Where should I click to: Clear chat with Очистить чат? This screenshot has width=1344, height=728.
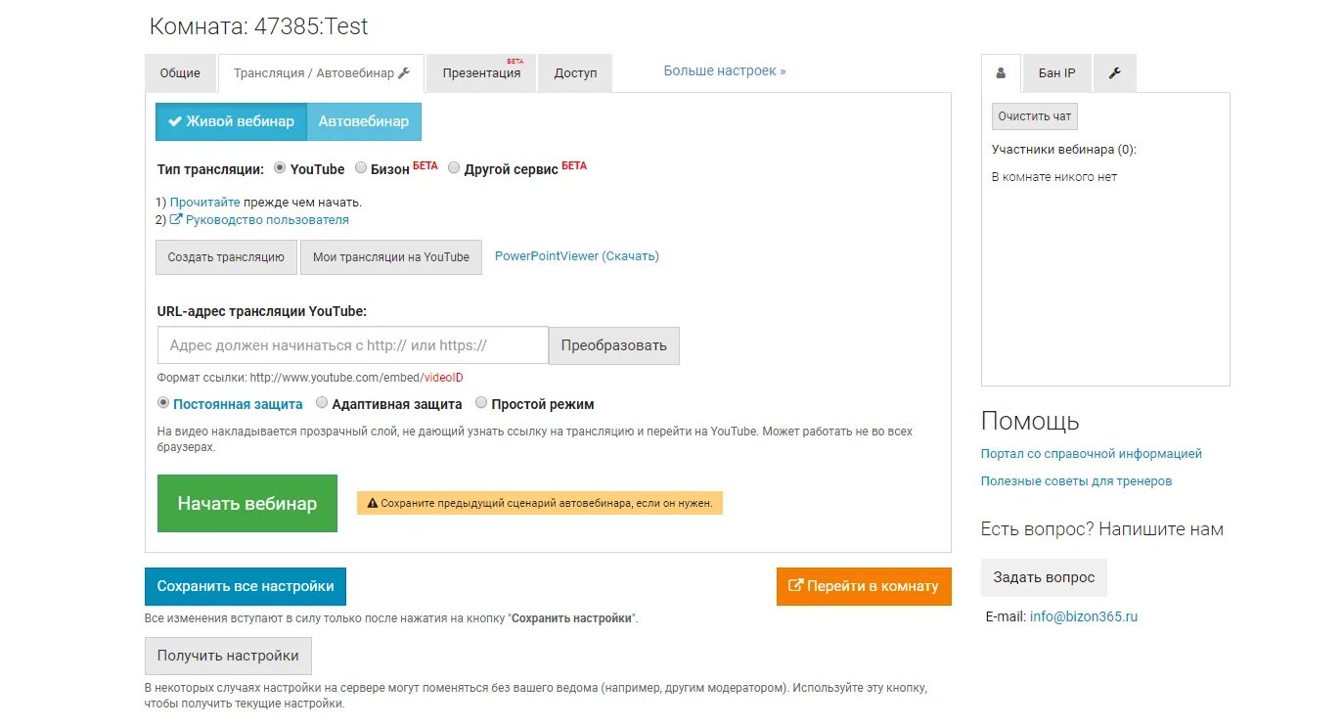(x=1035, y=116)
